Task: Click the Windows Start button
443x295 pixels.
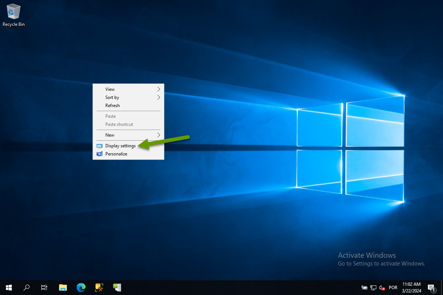Action: (x=8, y=287)
